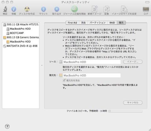Select the BOOTCAMP volume
The height and width of the screenshot is (131, 151).
tap(21, 33)
